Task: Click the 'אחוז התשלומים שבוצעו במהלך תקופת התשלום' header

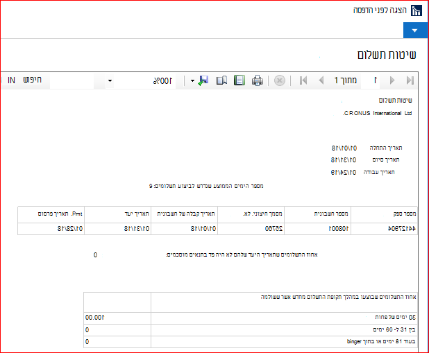Action: [339, 297]
